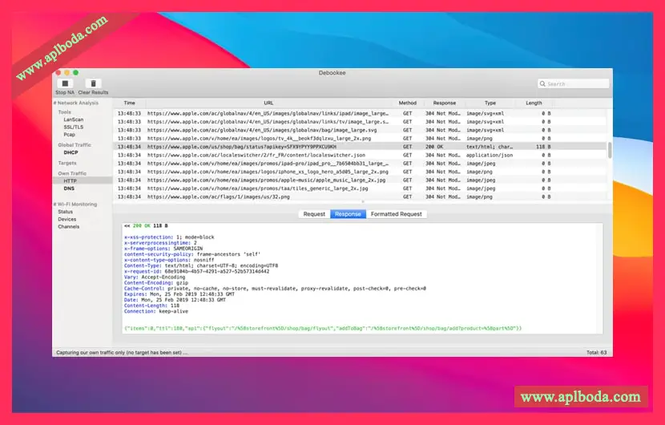
Task: Click the Stop NA toolbar icon
Action: [x=65, y=83]
